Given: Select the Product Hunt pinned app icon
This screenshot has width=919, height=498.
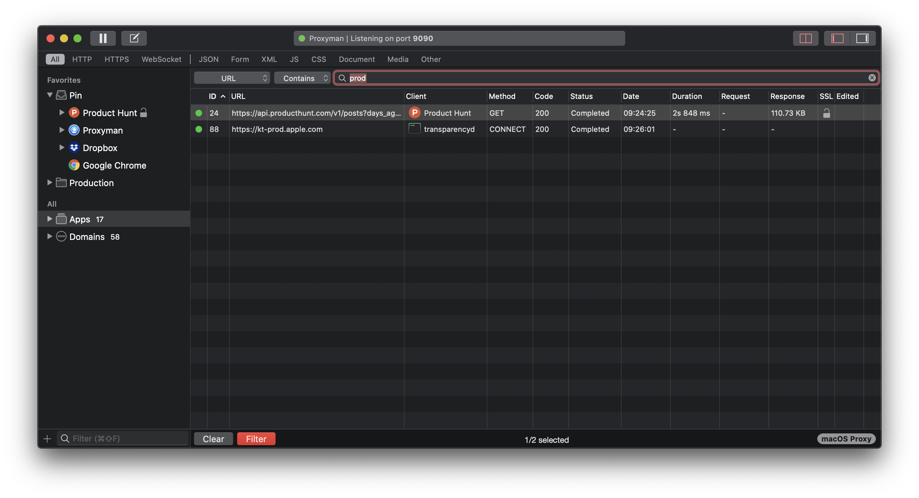Looking at the screenshot, I should tap(74, 113).
